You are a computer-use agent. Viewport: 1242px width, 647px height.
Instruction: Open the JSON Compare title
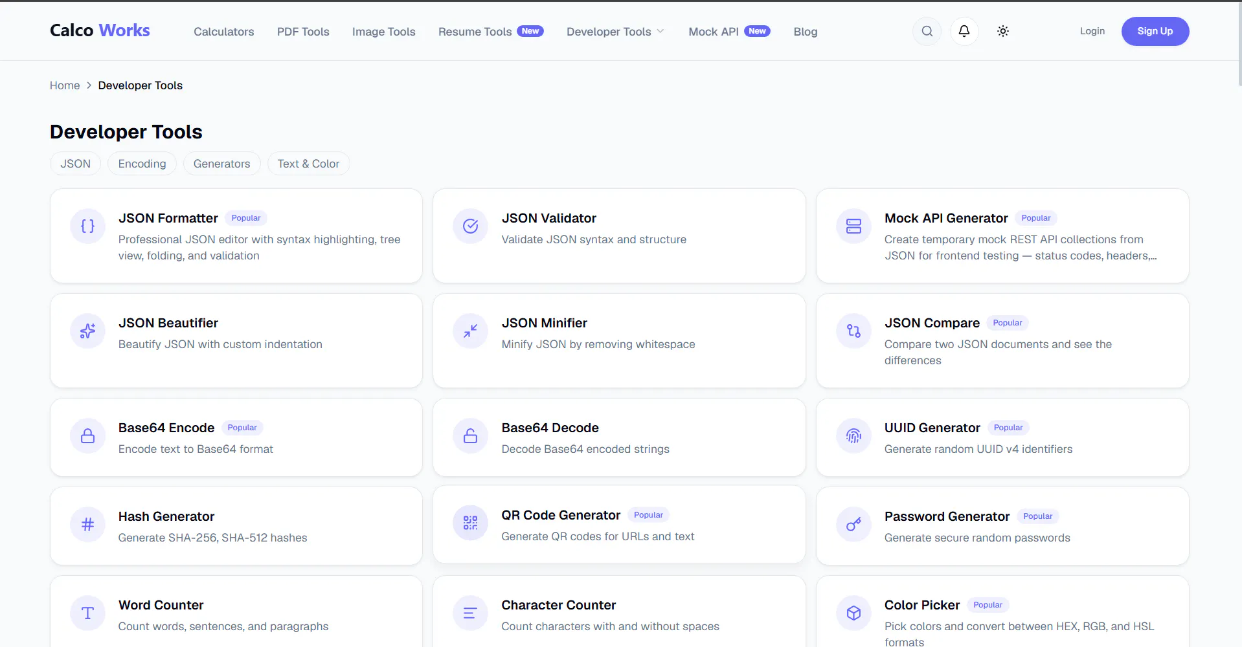tap(932, 323)
